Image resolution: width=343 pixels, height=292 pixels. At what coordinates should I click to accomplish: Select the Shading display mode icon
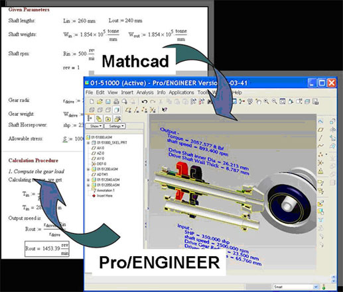point(116,110)
